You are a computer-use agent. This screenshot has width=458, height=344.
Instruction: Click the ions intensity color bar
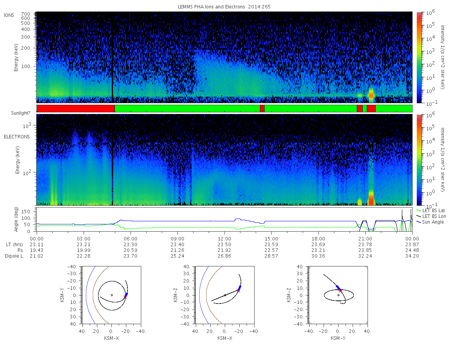(419, 57)
